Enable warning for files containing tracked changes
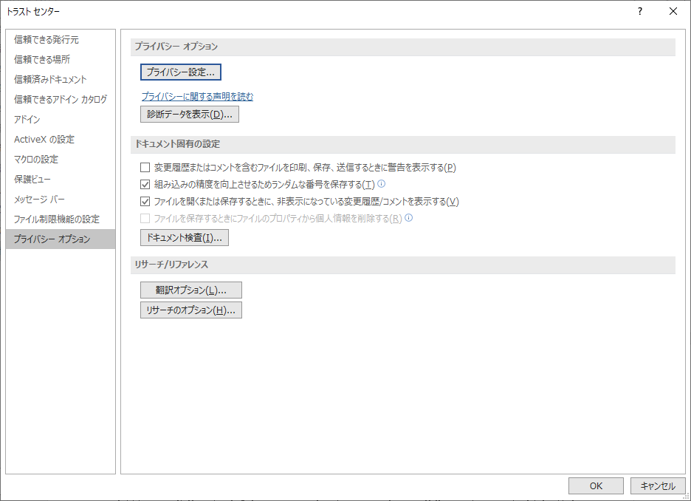Viewport: 691px width, 501px height. tap(145, 168)
